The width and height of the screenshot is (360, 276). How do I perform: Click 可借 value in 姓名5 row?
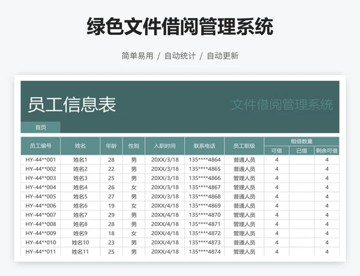(277, 197)
